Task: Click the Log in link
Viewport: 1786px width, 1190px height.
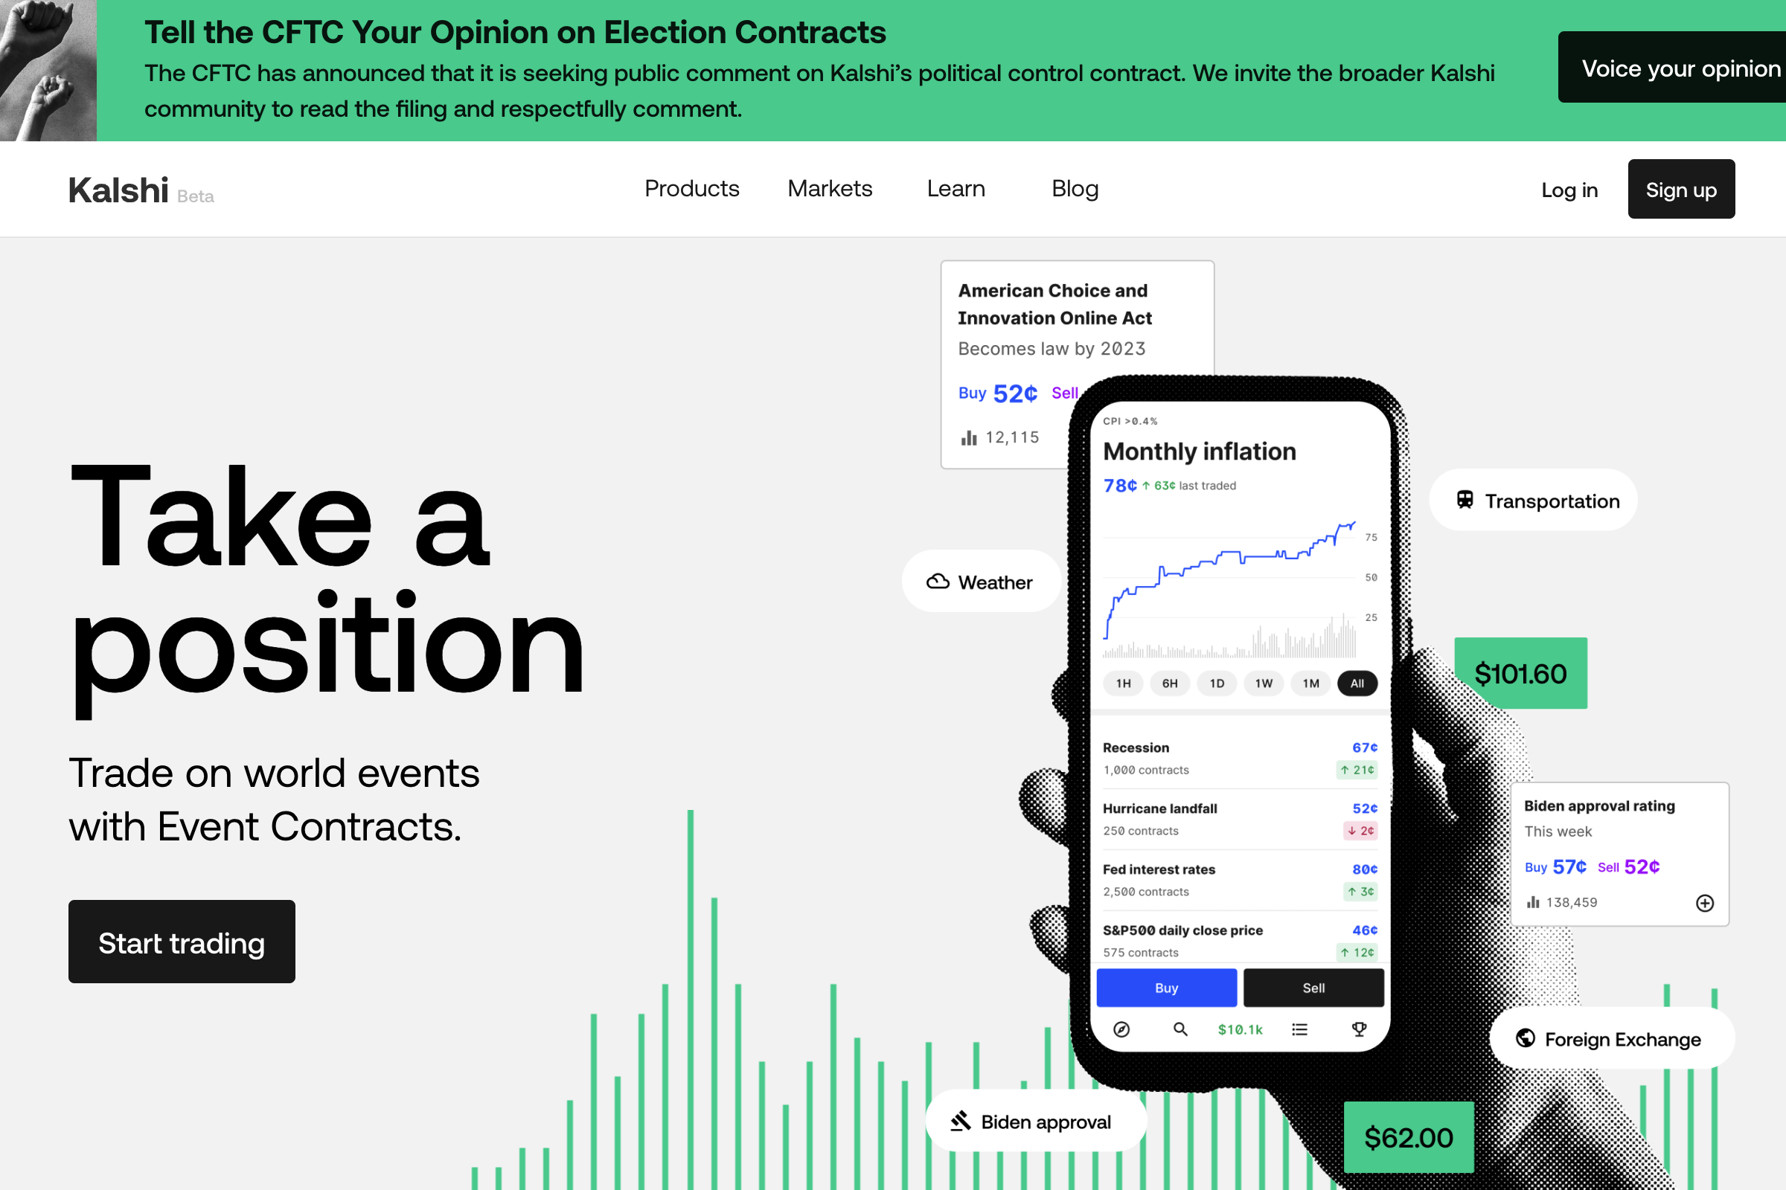Action: pyautogui.click(x=1569, y=187)
